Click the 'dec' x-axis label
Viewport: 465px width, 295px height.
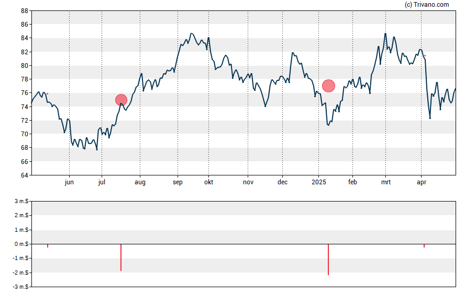tap(282, 182)
